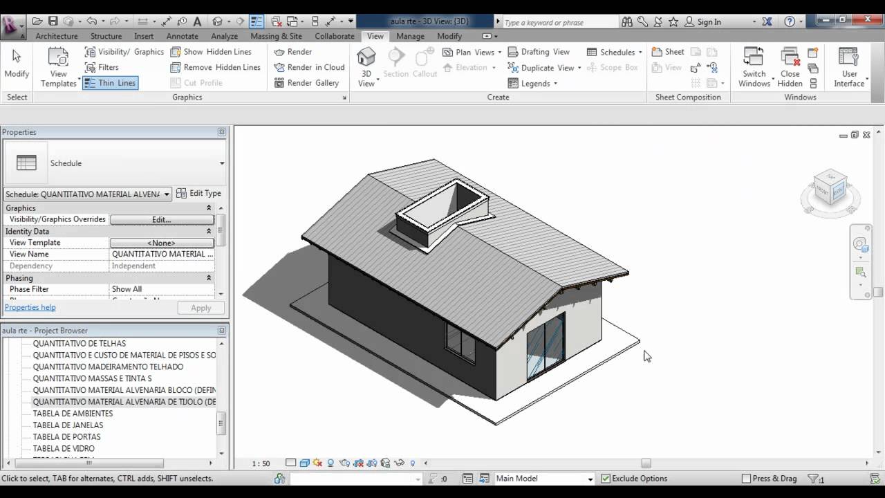Switch to the Architecture ribbon tab
The height and width of the screenshot is (498, 885).
pos(57,36)
